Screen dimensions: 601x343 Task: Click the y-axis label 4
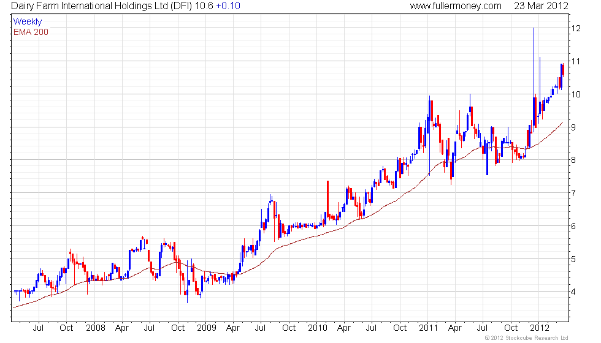pos(574,292)
